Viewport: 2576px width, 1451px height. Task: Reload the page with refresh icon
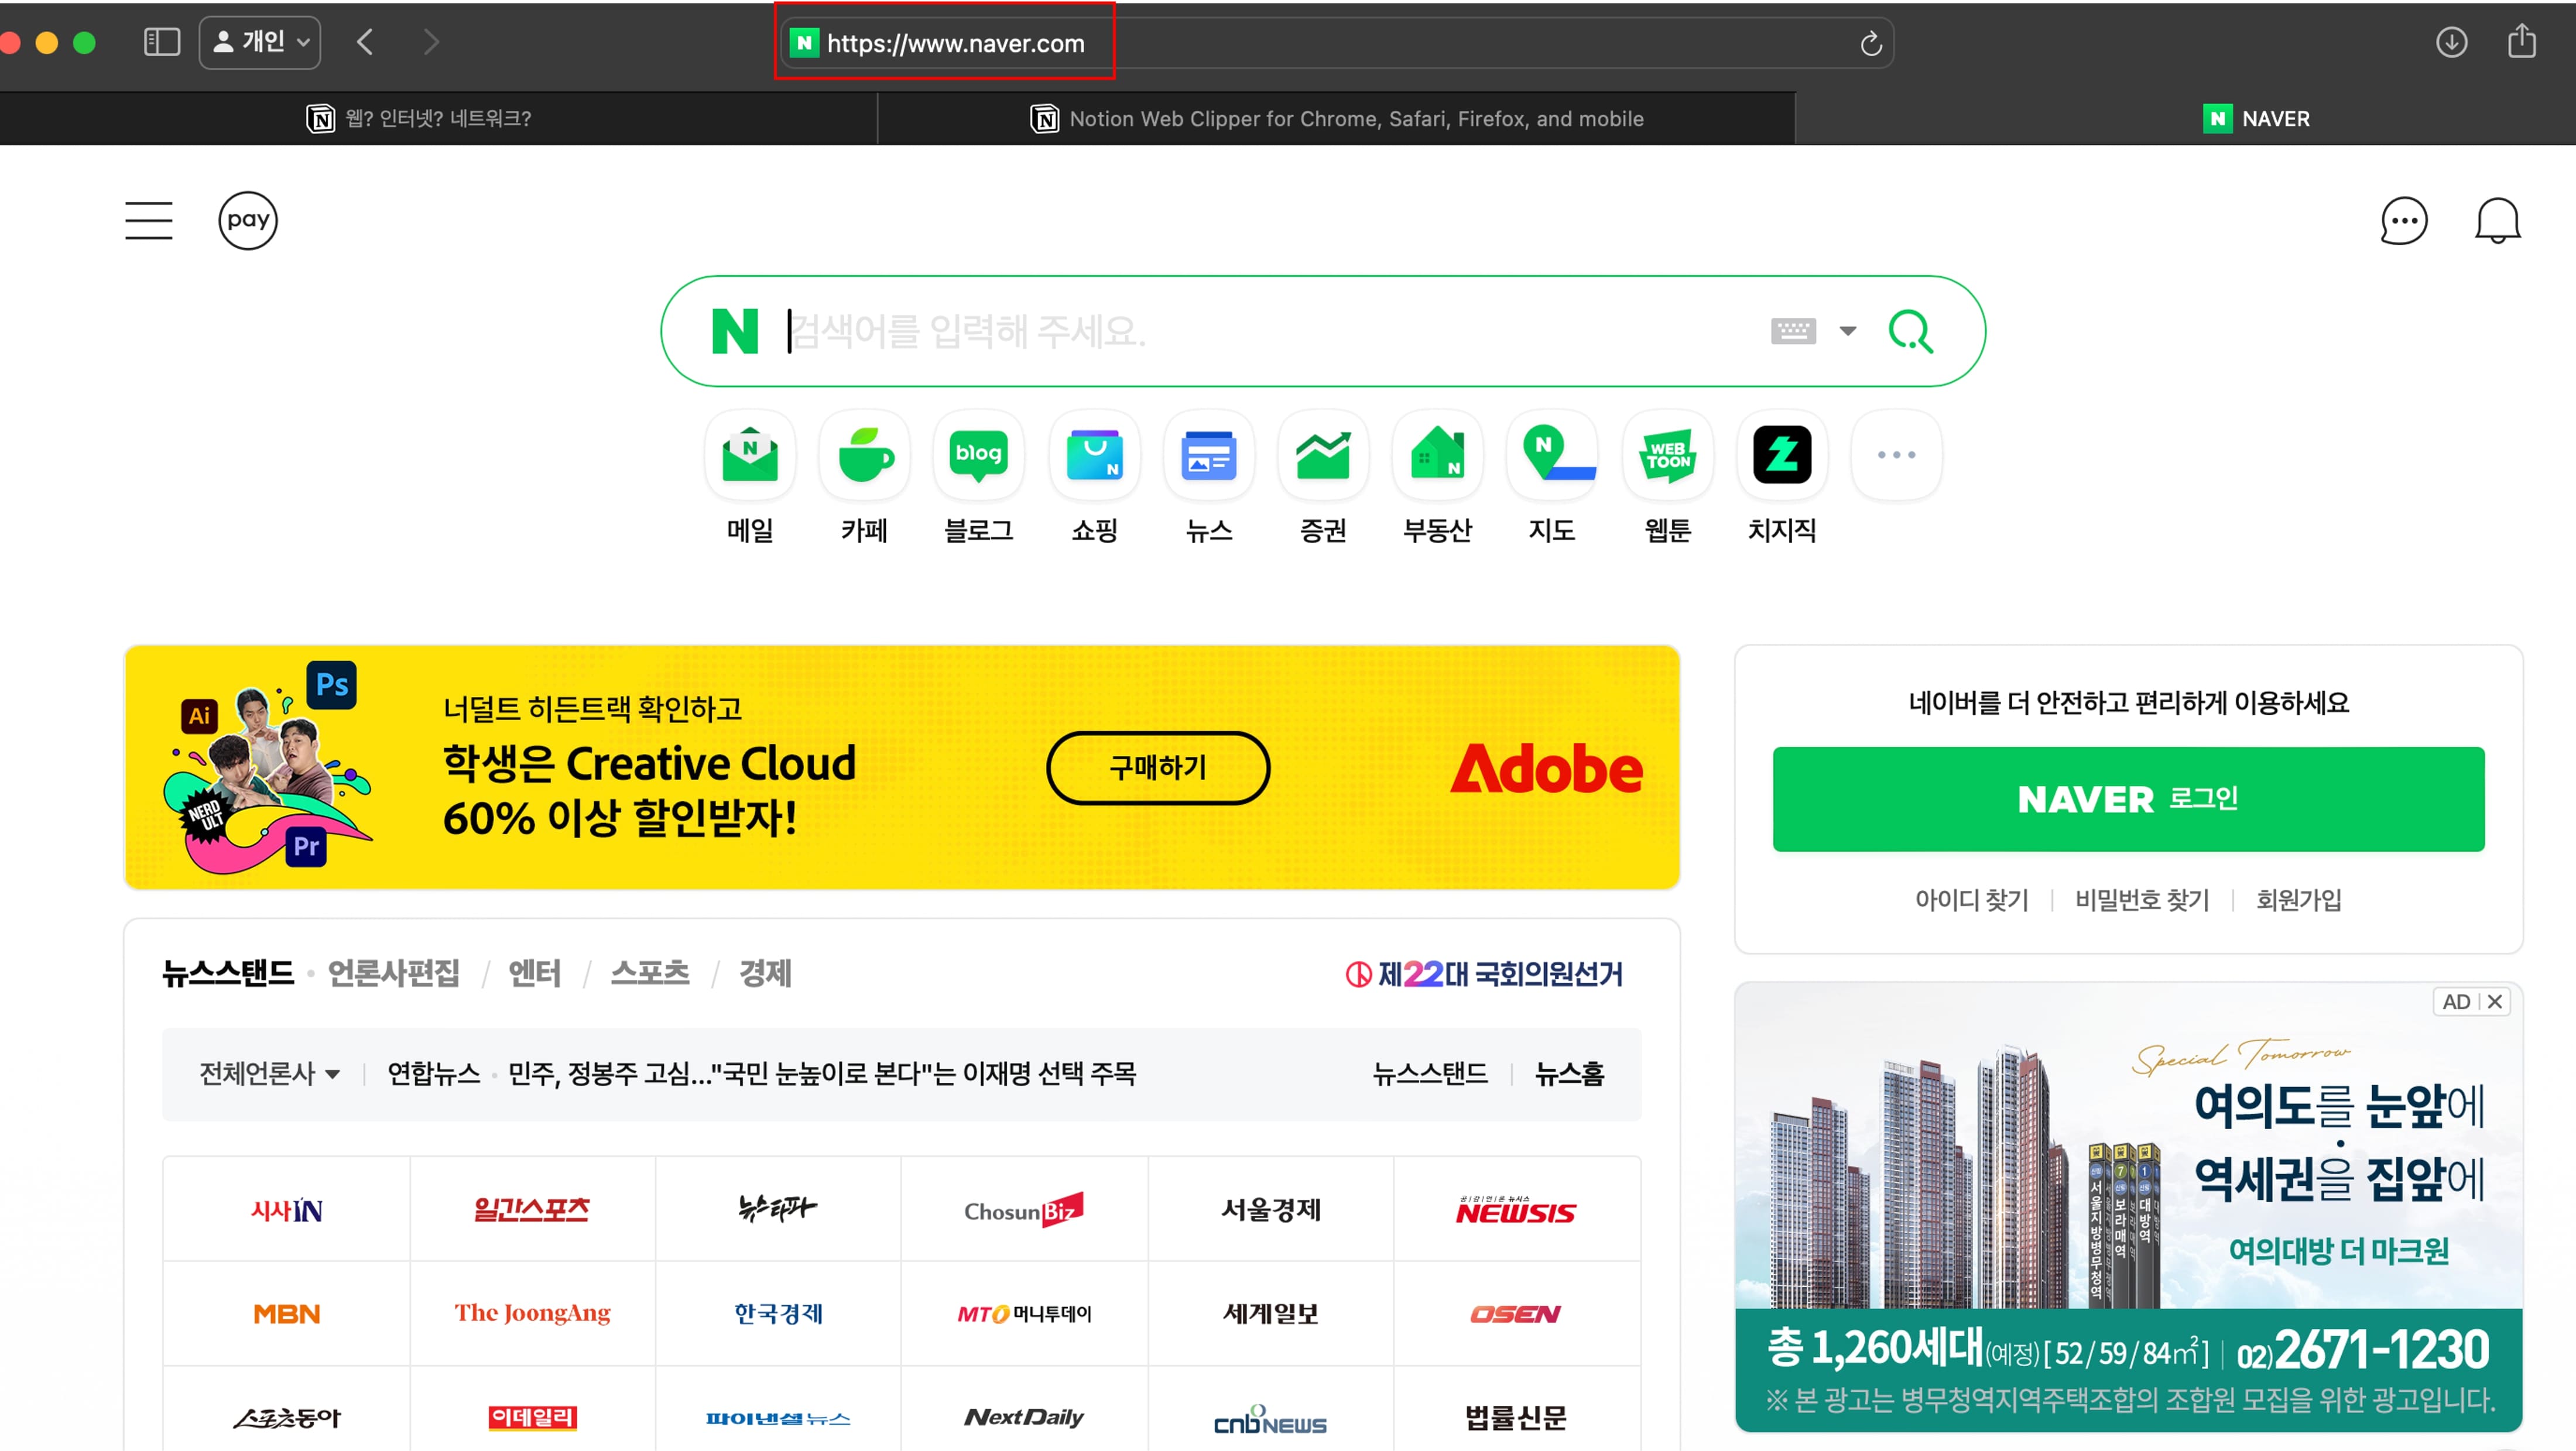[x=1870, y=43]
